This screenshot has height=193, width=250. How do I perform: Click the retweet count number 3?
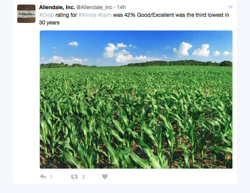pos(83,177)
